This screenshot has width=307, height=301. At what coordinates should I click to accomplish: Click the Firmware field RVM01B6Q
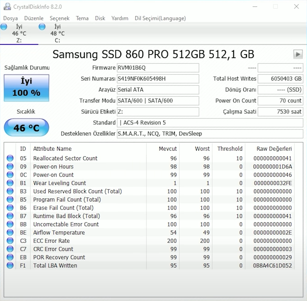click(158, 68)
